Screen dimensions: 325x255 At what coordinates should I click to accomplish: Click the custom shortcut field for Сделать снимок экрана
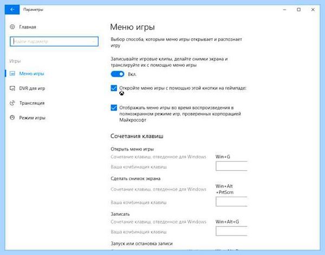coord(231,202)
